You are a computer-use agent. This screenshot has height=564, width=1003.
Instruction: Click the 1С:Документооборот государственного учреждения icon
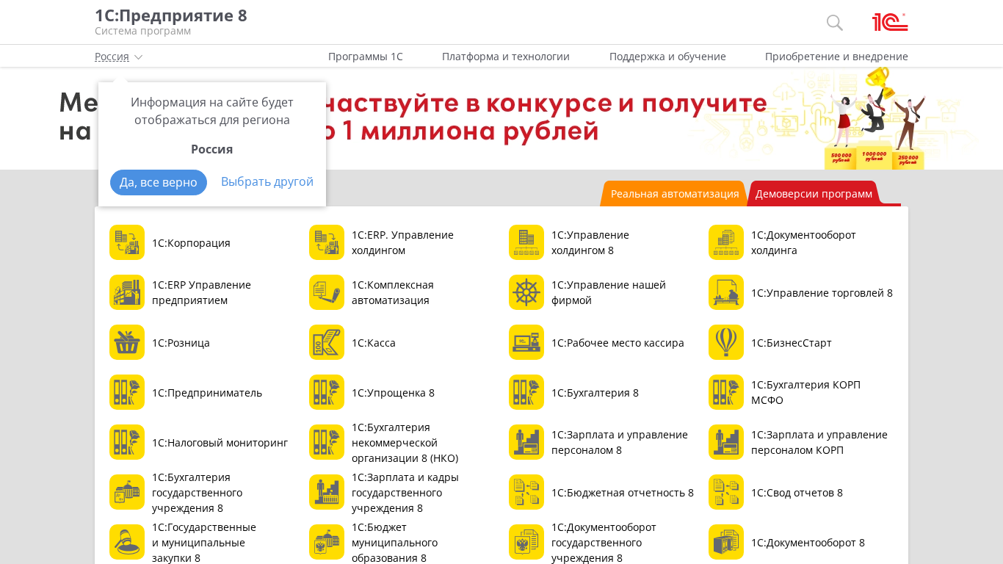pos(526,542)
